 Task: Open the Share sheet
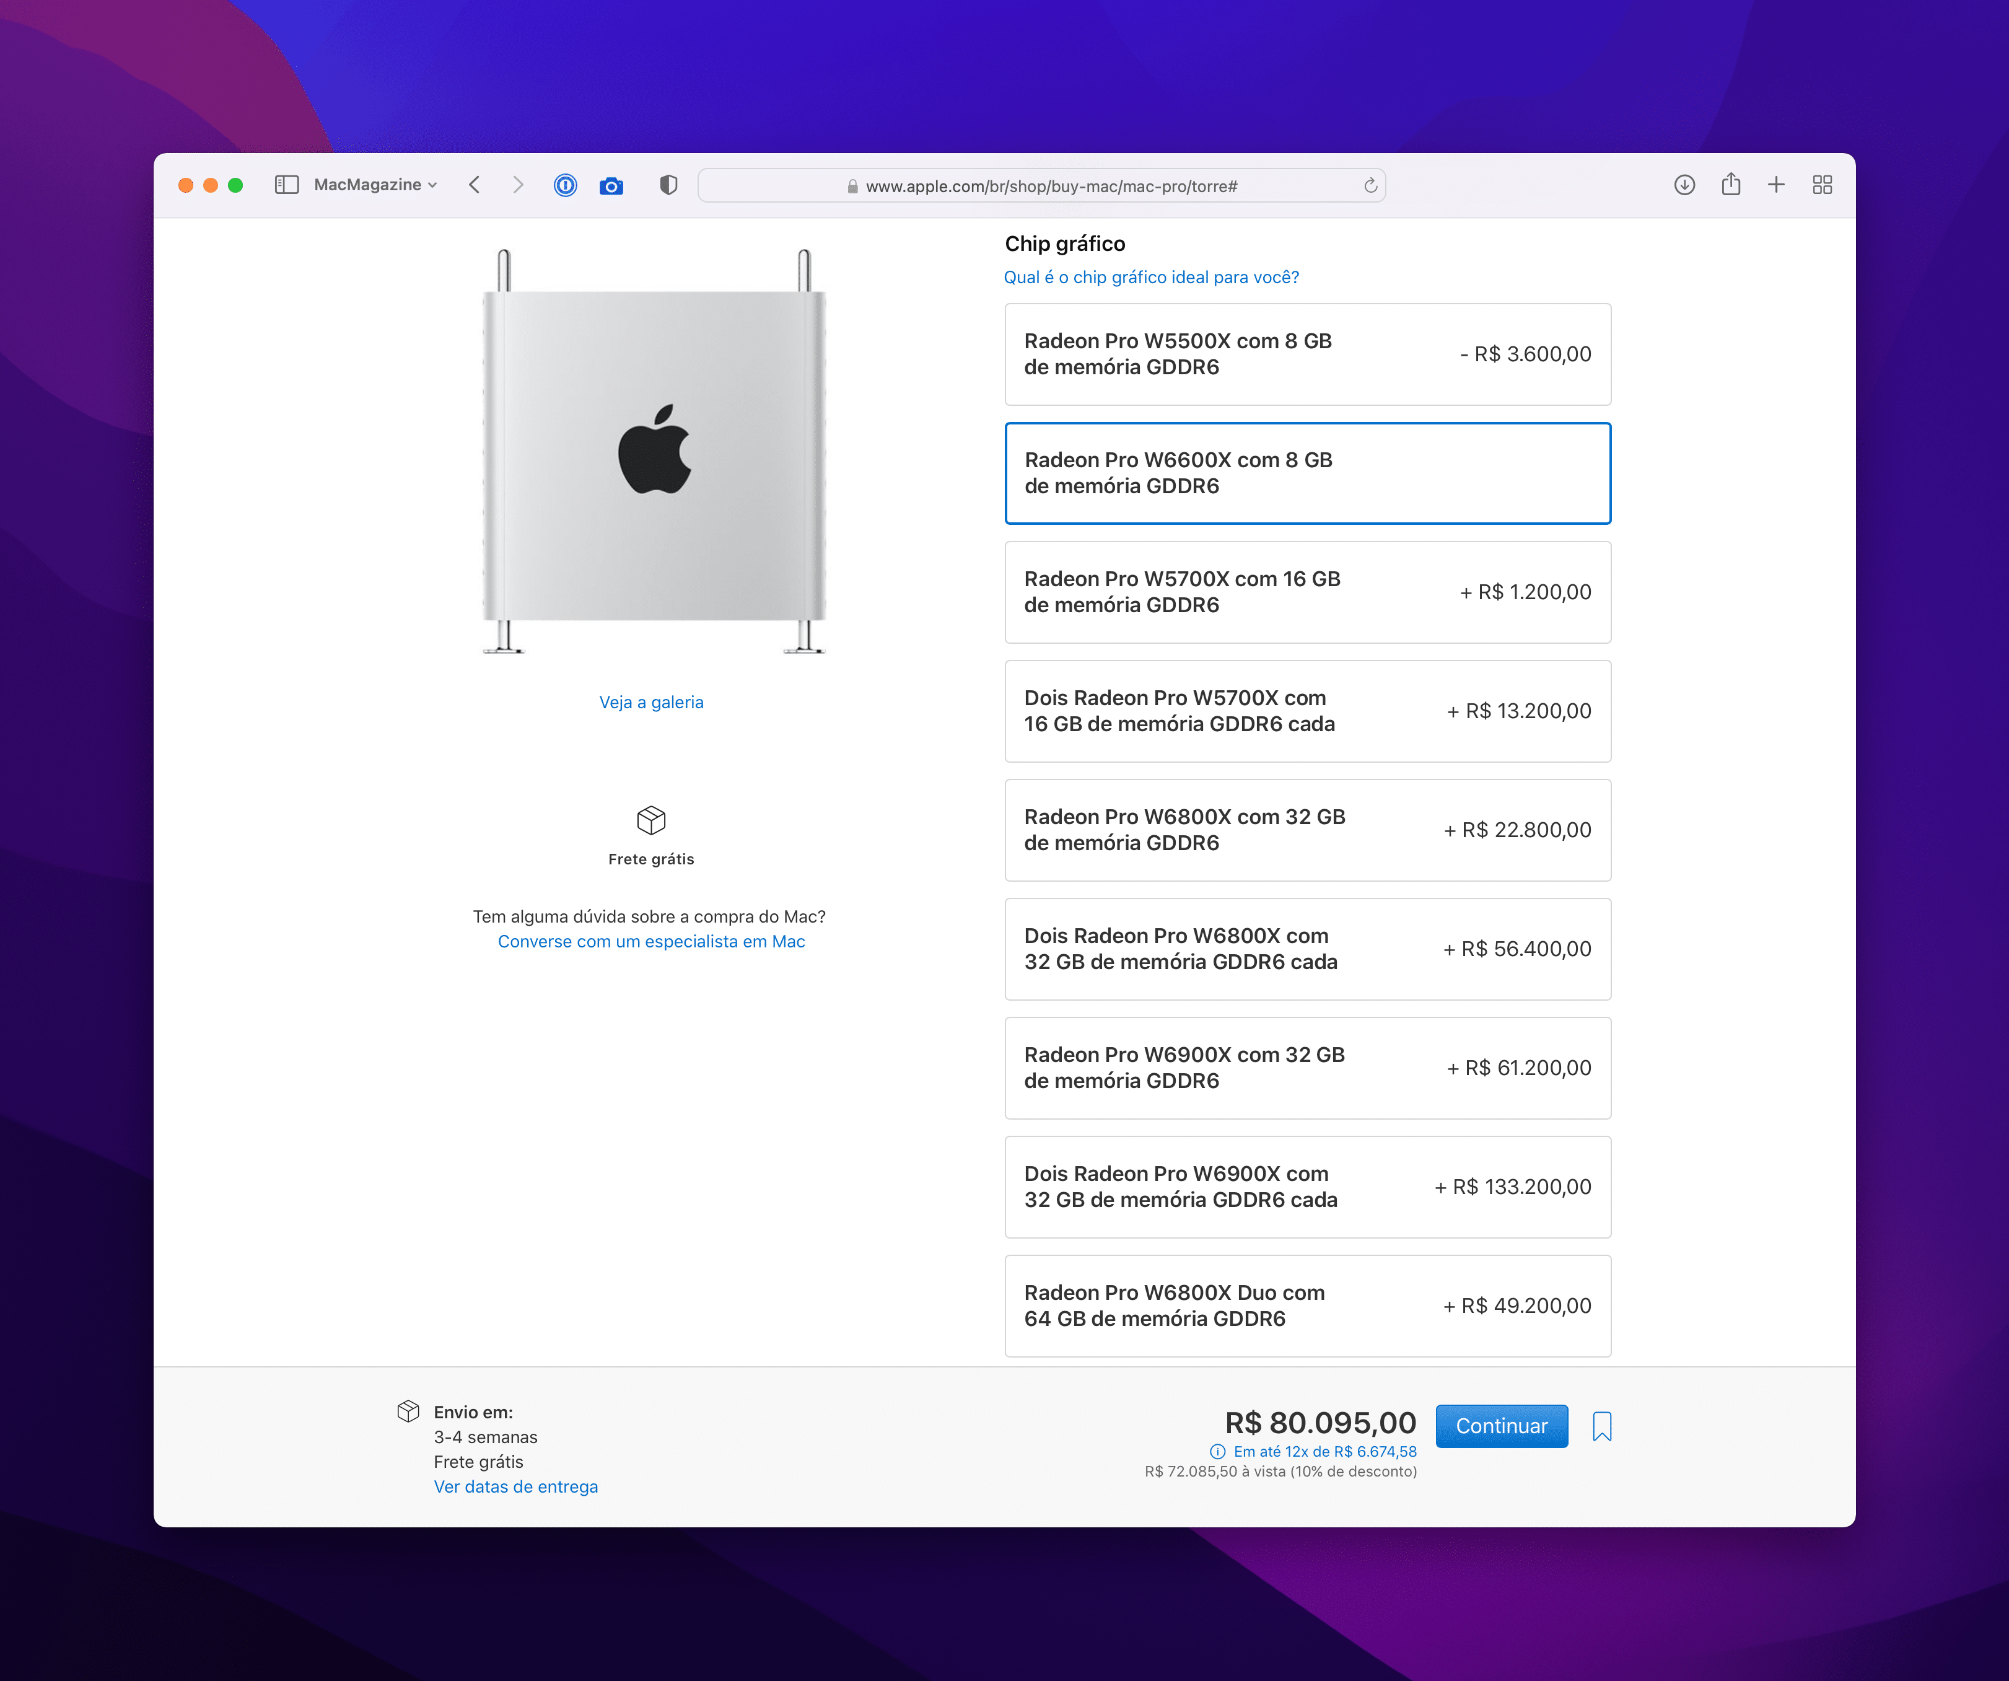1731,183
